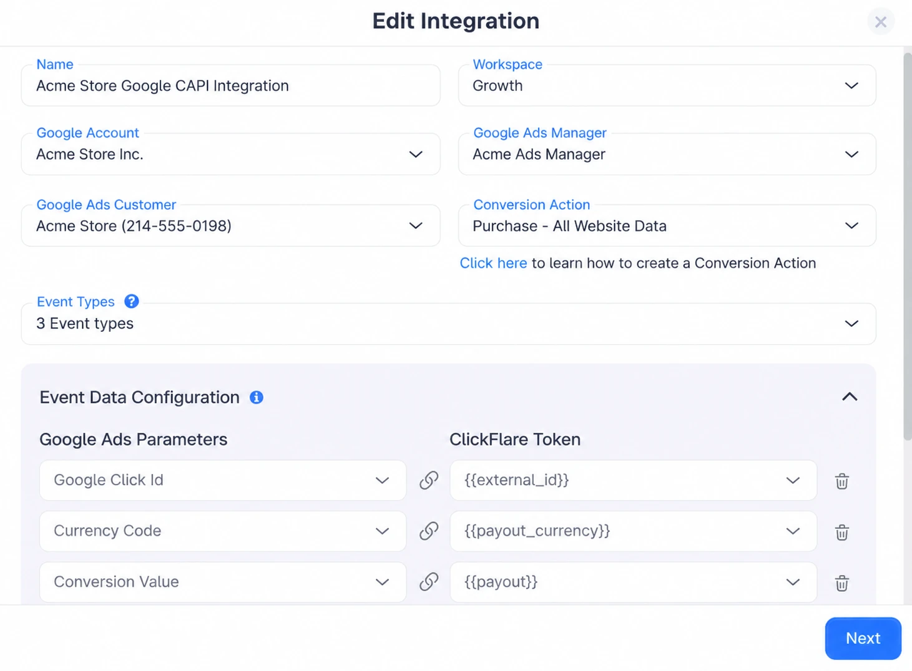Open the Google Account dropdown

[230, 154]
